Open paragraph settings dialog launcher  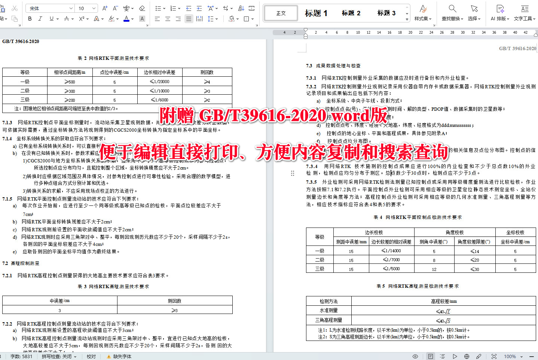point(257,25)
